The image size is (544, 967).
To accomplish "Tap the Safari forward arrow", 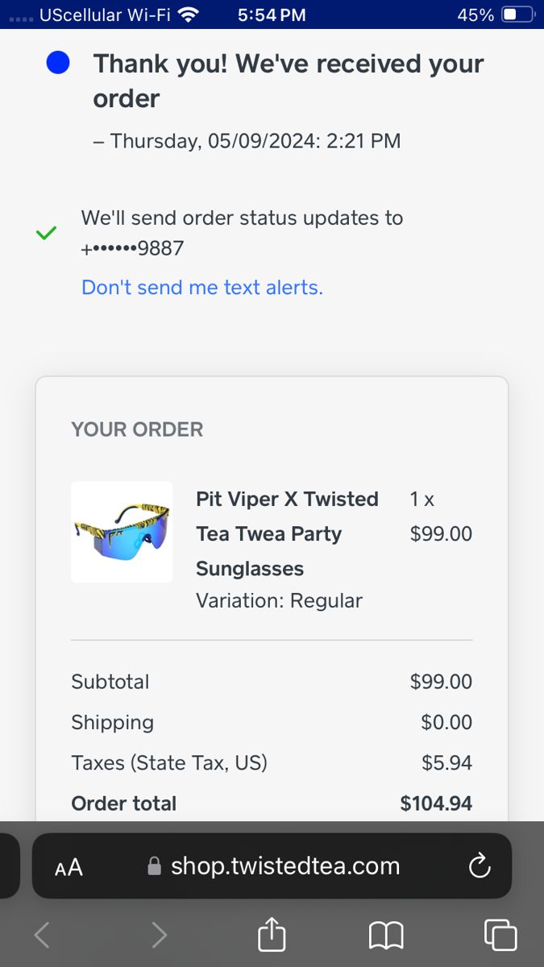I will 160,935.
